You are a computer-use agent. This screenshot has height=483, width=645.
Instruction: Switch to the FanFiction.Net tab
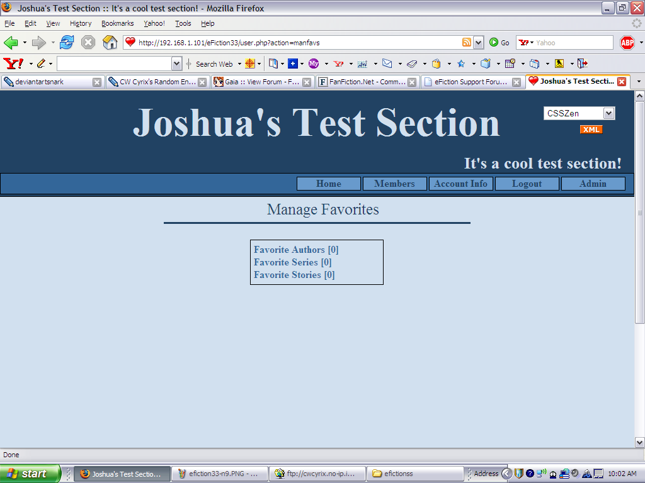pyautogui.click(x=367, y=82)
